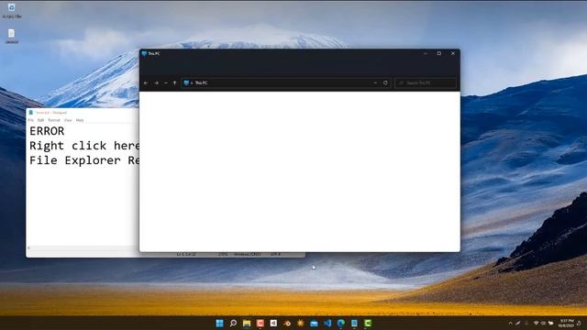Screen dimensions: 587x330
Task: Open the red app icon on taskbar
Action: (260, 323)
